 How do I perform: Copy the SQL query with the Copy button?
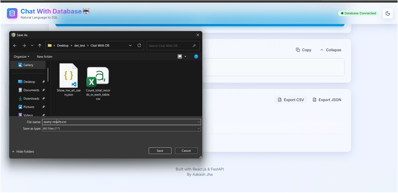(x=304, y=50)
